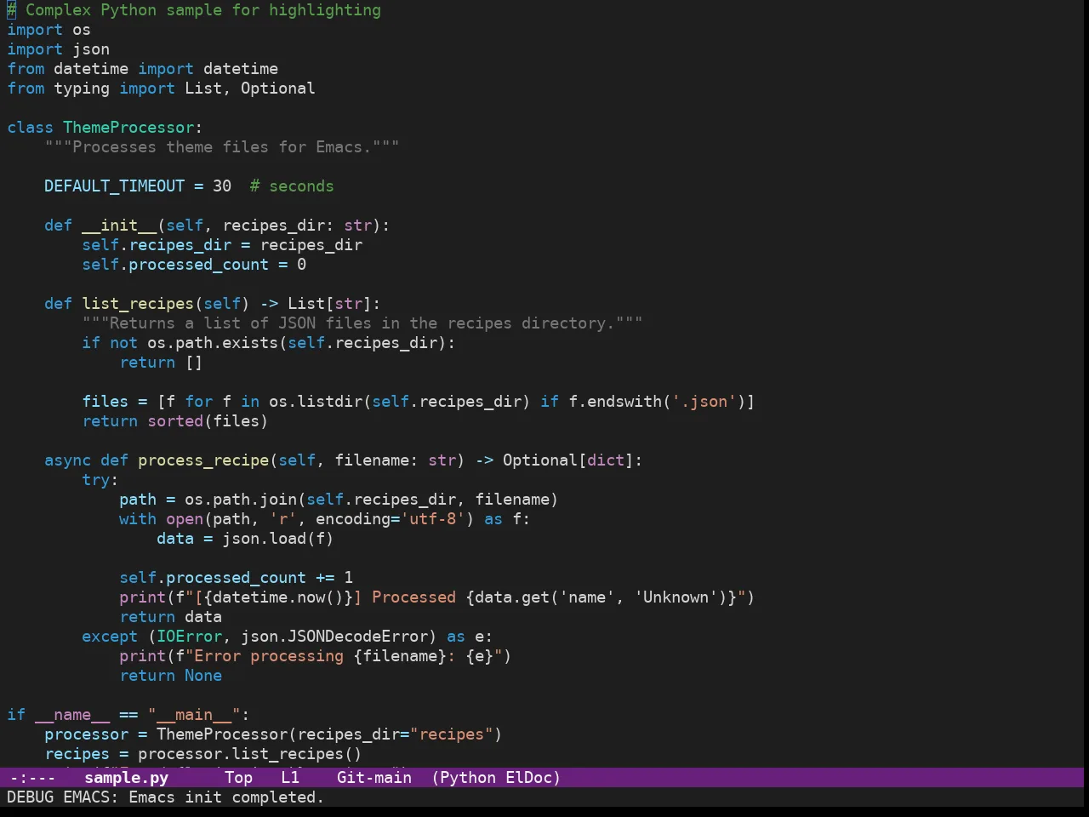This screenshot has width=1089, height=817.
Task: Click the "__main__" string
Action: point(194,715)
